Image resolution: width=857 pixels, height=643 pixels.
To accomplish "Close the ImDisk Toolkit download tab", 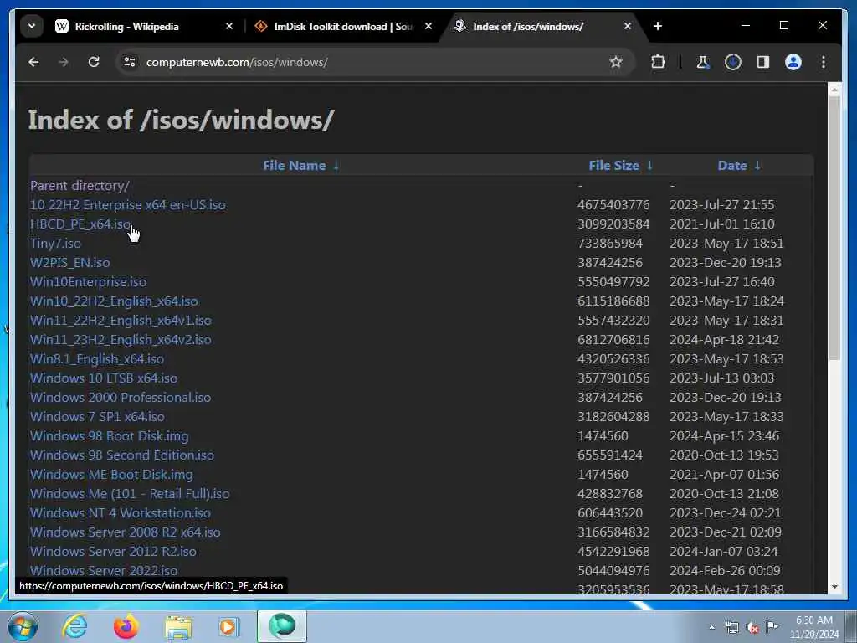I will [428, 26].
